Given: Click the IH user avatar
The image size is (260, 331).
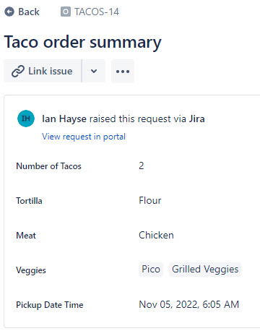Looking at the screenshot, I should click(26, 119).
